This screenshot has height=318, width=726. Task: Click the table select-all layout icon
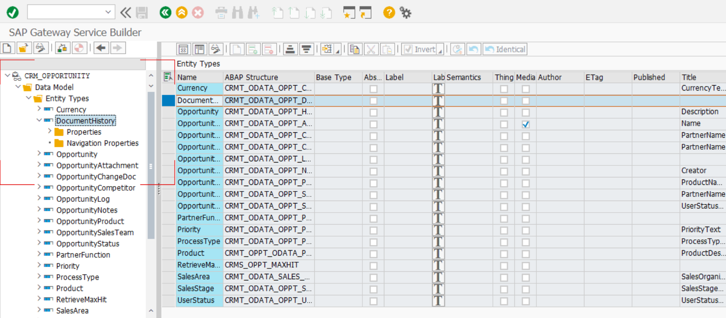[x=168, y=77]
